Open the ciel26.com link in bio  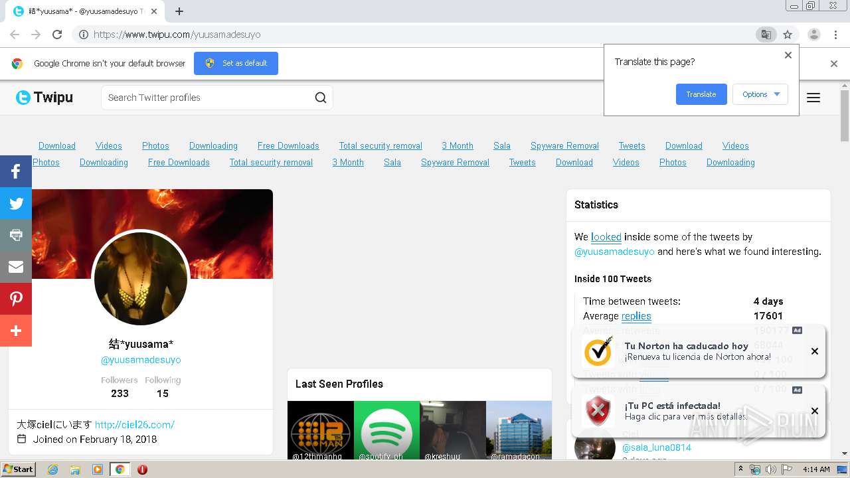(x=135, y=425)
